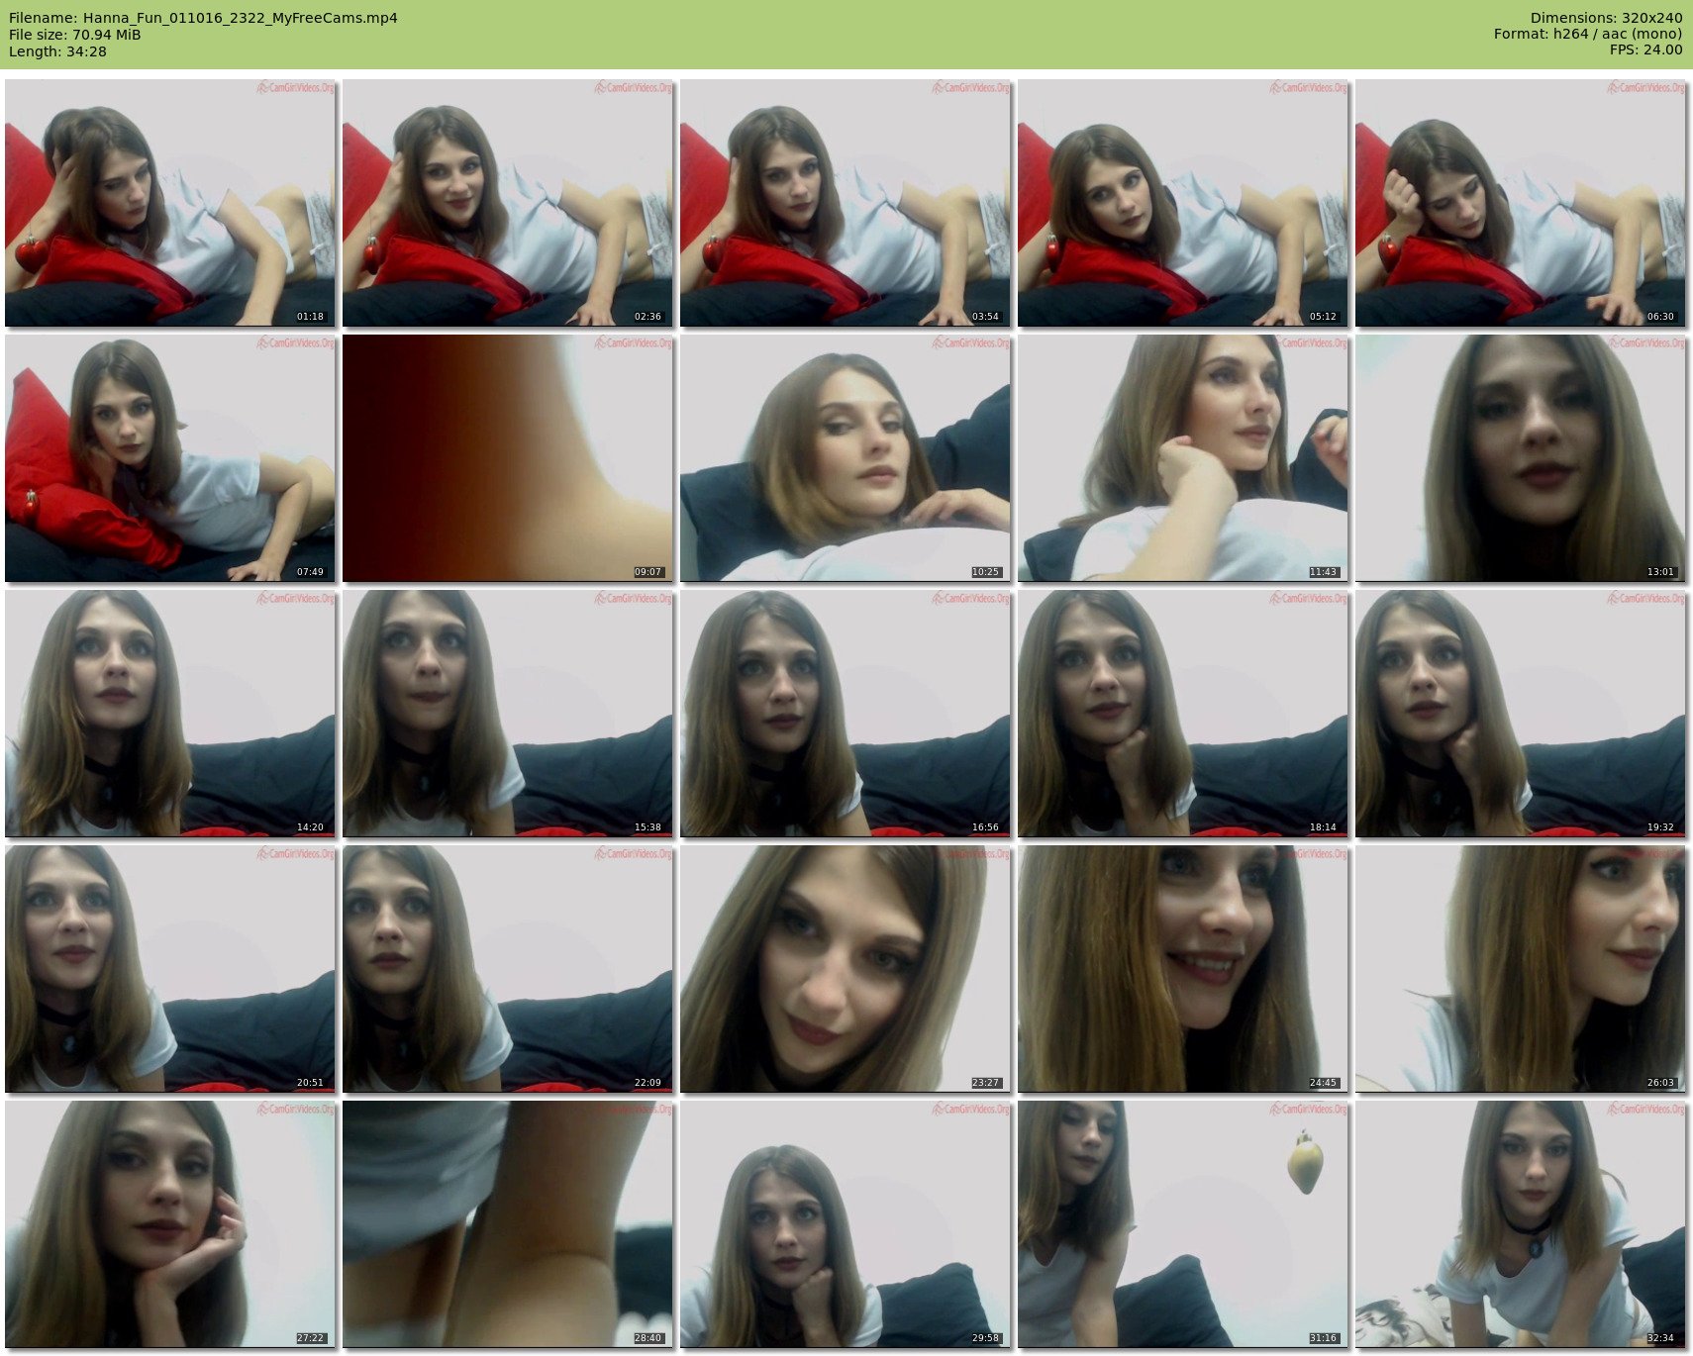Viewport: 1693px width, 1356px height.
Task: Select the frame marked 11:43
Action: tap(1183, 458)
